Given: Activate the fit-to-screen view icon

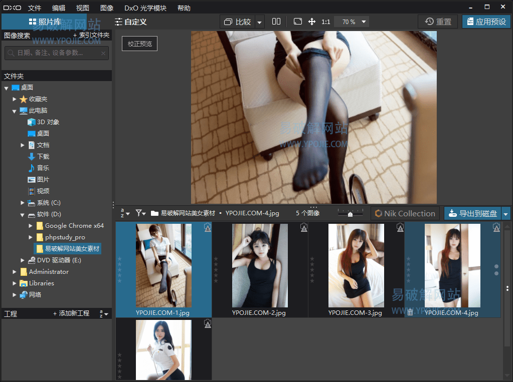Looking at the screenshot, I should [x=297, y=22].
